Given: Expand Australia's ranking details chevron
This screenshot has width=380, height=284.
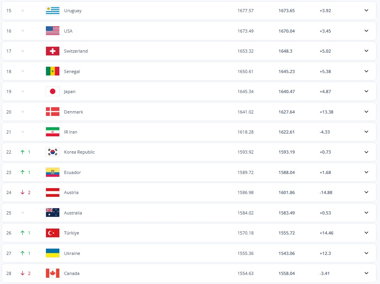Looking at the screenshot, I should 366,213.
